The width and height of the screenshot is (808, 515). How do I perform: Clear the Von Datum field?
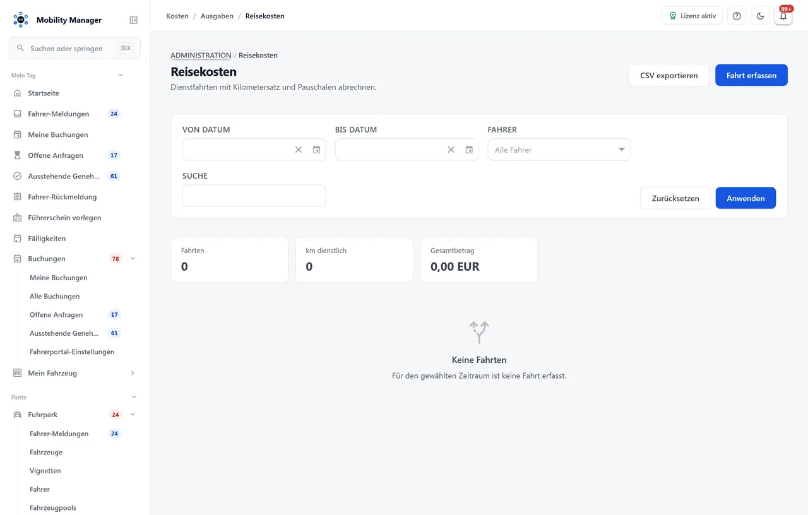click(299, 150)
